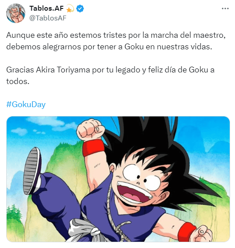
Task: Open the Tablos.AF profile avatar
Action: click(16, 13)
